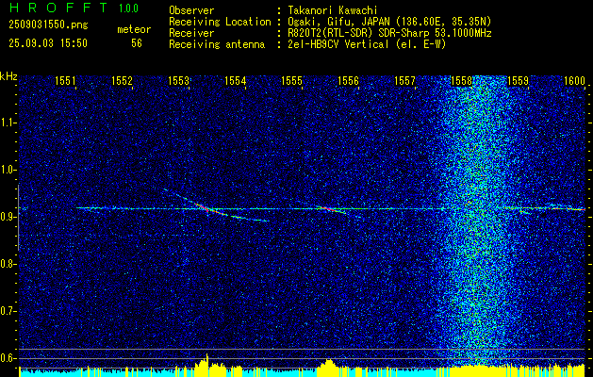Click the Receiving antenna label
Viewport: 593px width, 377px height.
click(x=217, y=44)
